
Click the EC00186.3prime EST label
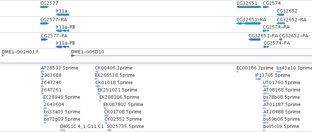tap(255, 68)
